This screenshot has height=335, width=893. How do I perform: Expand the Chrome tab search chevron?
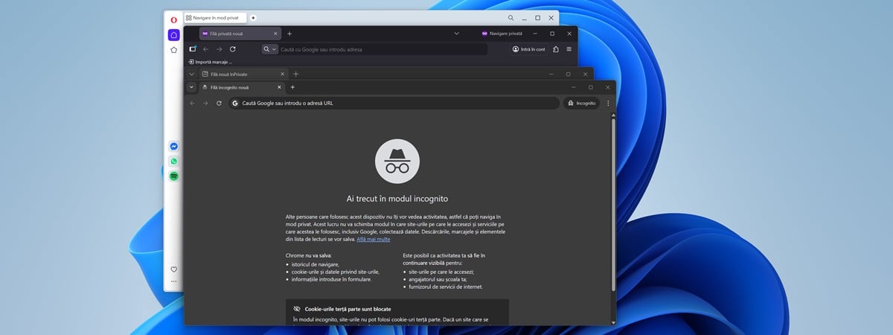[192, 87]
